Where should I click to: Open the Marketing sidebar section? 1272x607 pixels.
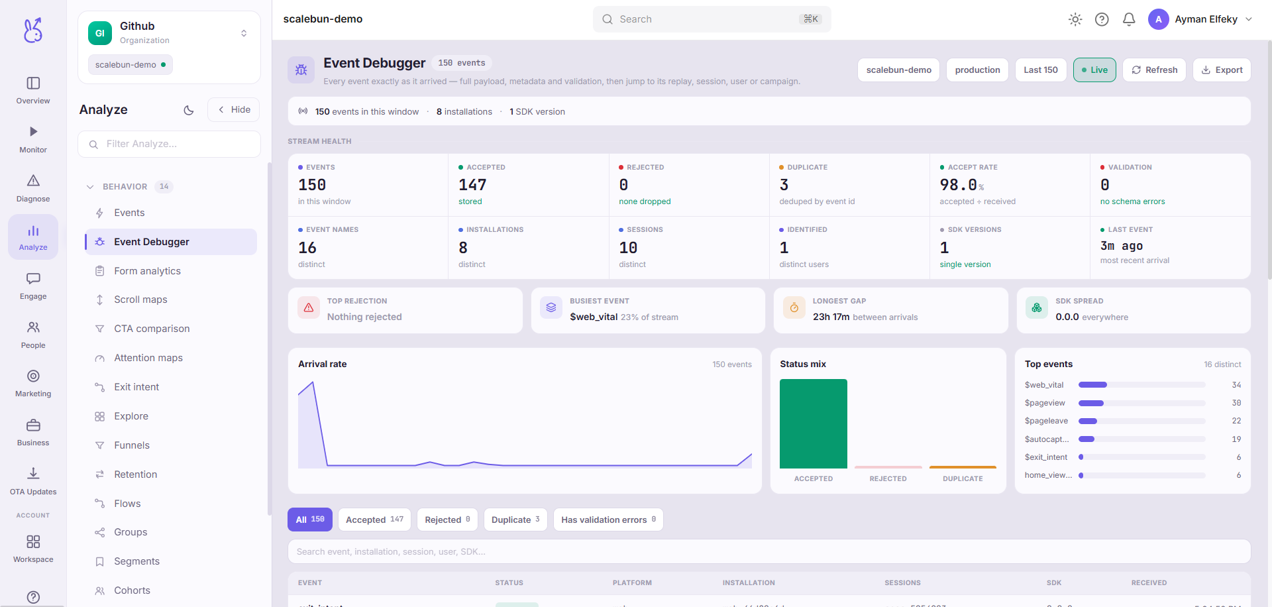coord(33,384)
